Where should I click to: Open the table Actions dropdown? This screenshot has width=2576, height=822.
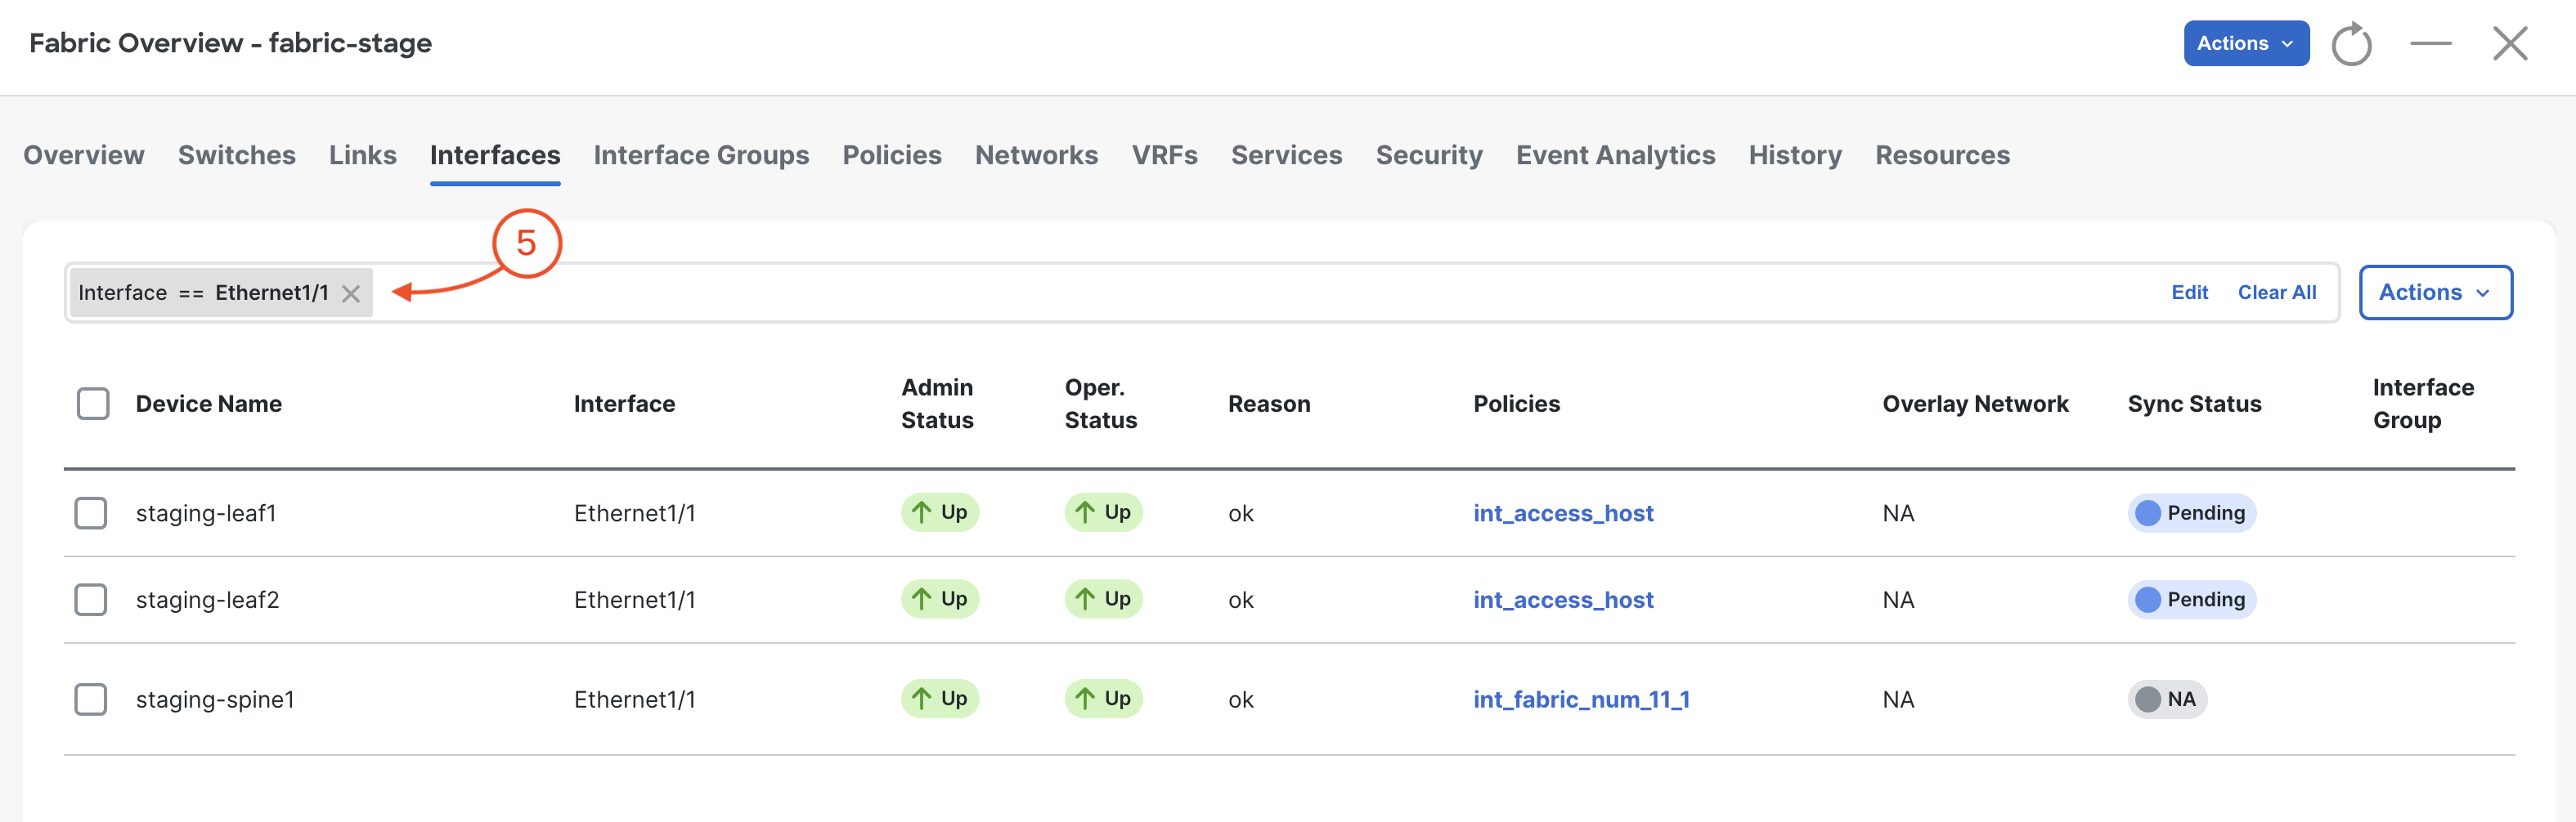[x=2435, y=293]
